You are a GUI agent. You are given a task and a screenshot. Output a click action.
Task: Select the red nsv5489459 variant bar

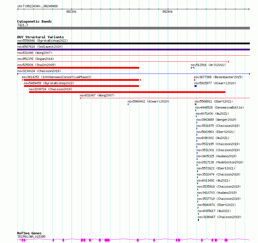point(81,86)
